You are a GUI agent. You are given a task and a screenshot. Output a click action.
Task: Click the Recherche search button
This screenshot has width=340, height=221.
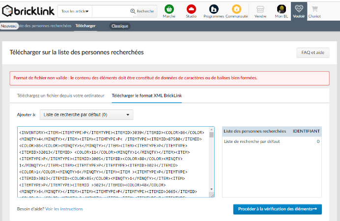[142, 11]
